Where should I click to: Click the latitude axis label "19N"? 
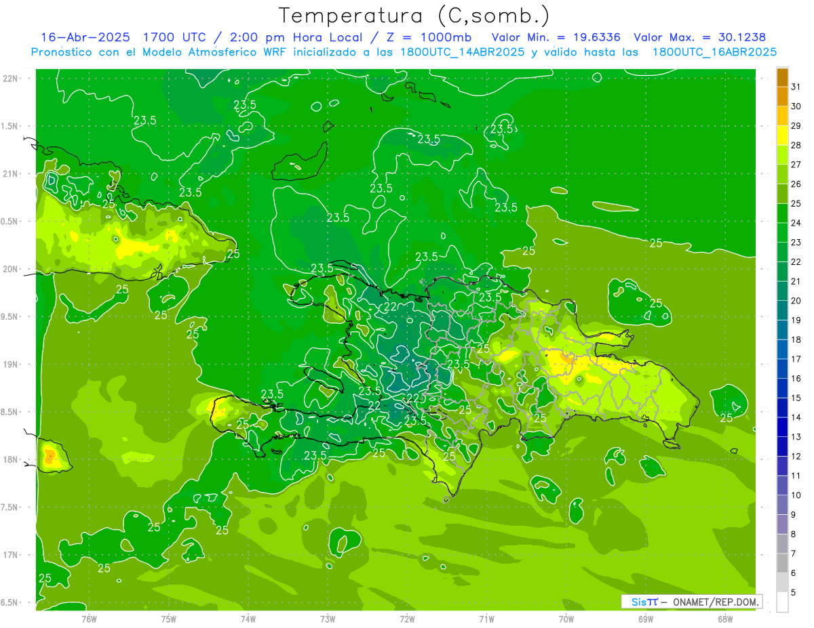[x=12, y=364]
